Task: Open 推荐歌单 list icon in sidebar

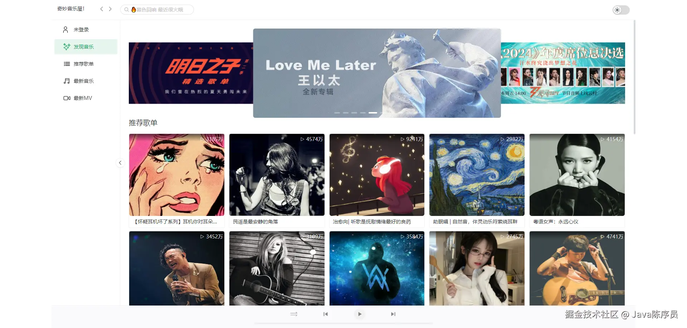Action: [67, 64]
